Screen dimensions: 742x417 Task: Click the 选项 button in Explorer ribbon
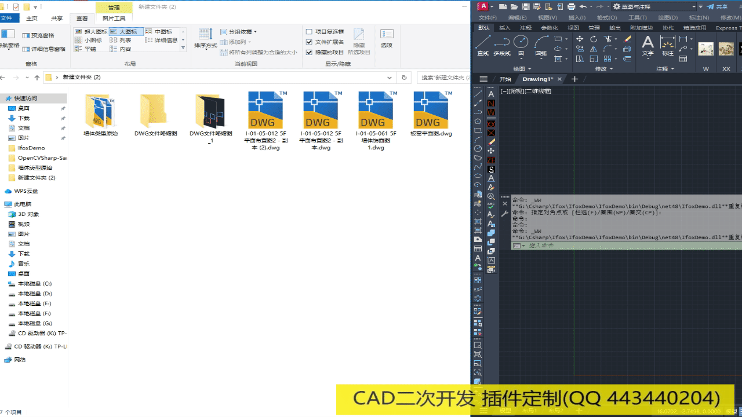(x=387, y=38)
